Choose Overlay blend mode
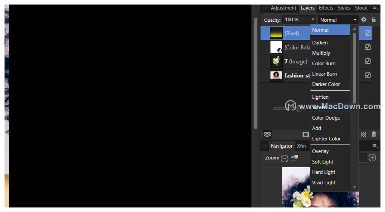The width and height of the screenshot is (385, 212). click(330, 151)
